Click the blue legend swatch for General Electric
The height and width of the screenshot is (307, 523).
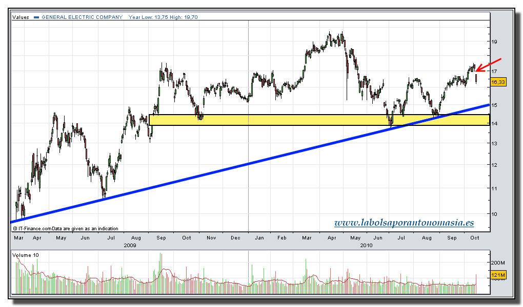click(x=36, y=17)
